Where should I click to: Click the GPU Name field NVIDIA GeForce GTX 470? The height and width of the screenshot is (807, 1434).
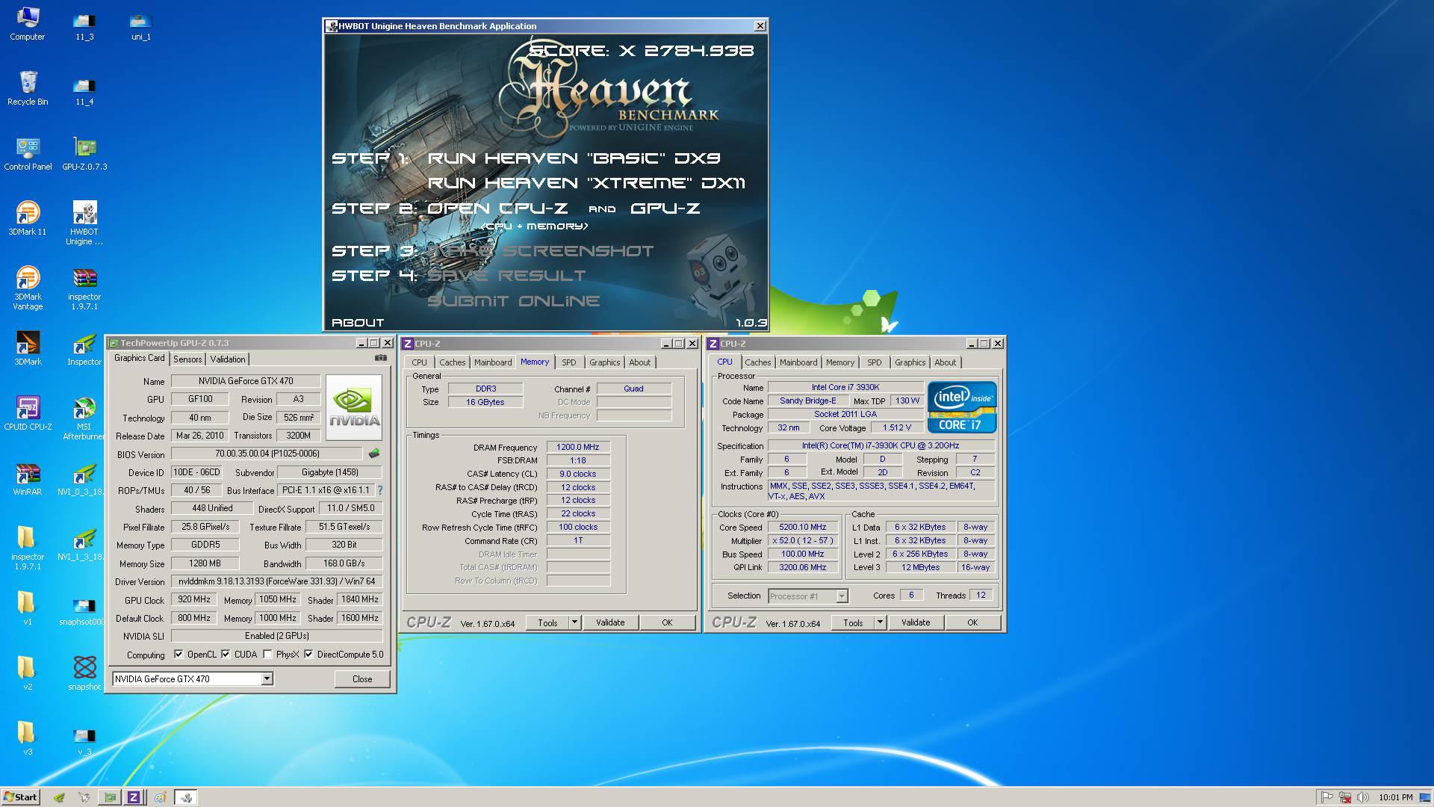[x=246, y=380]
